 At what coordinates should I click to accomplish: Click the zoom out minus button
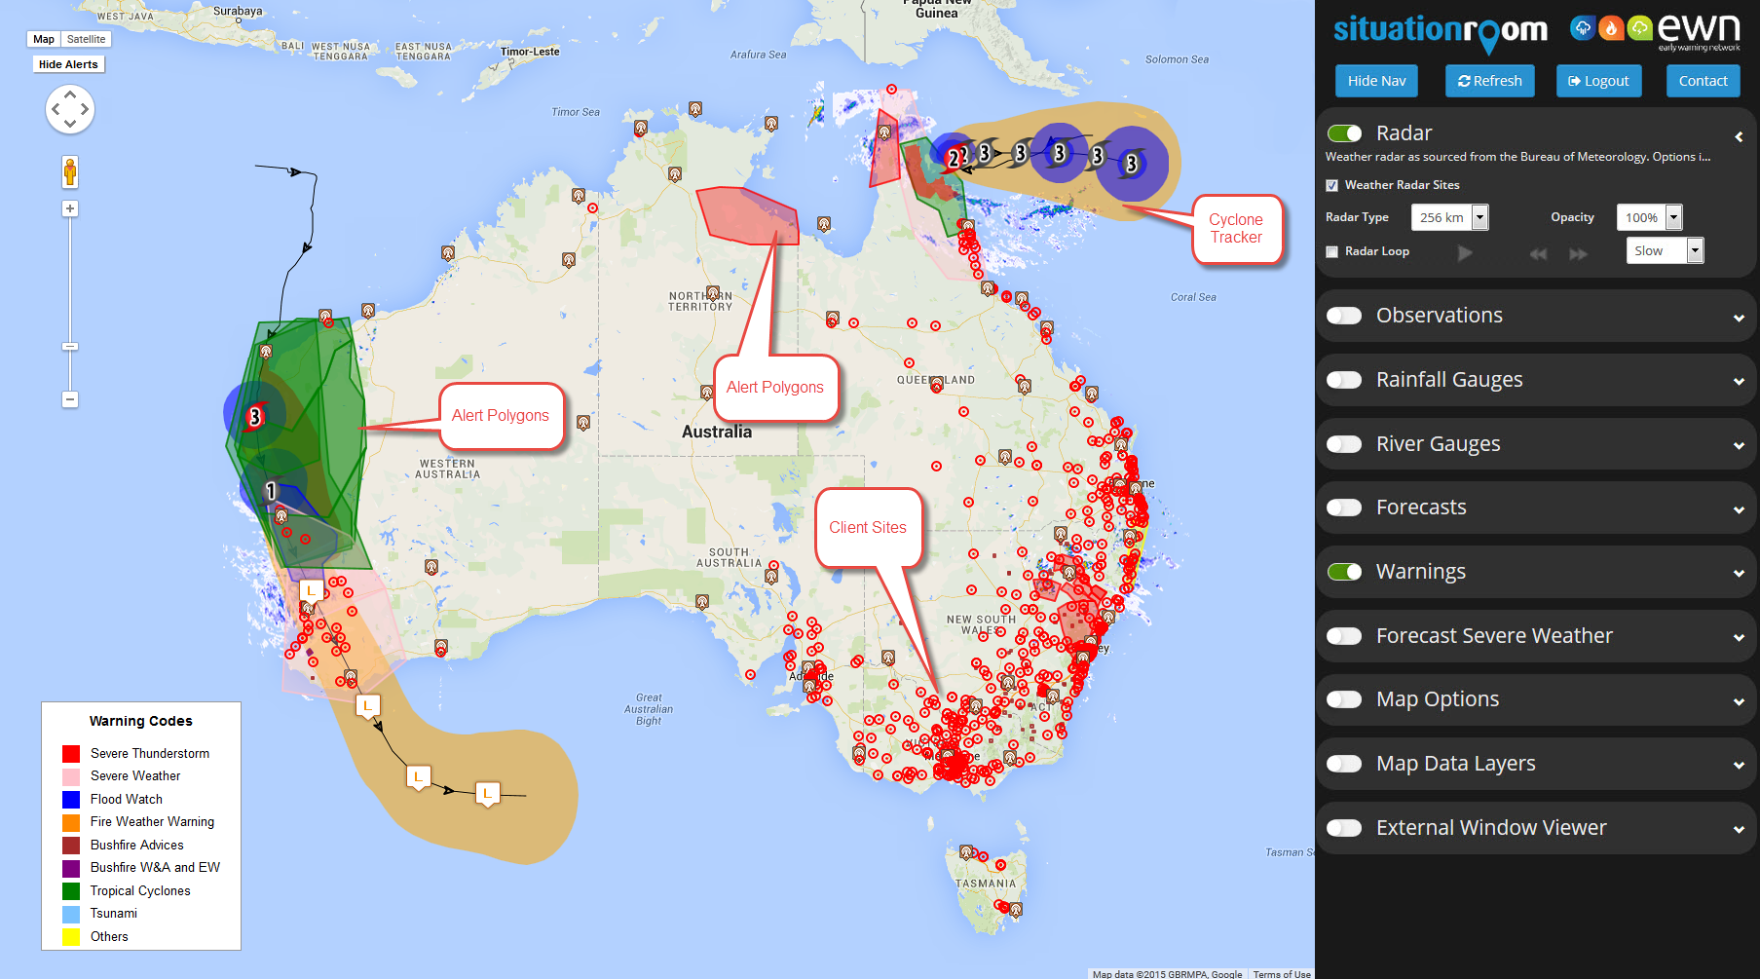[x=70, y=399]
